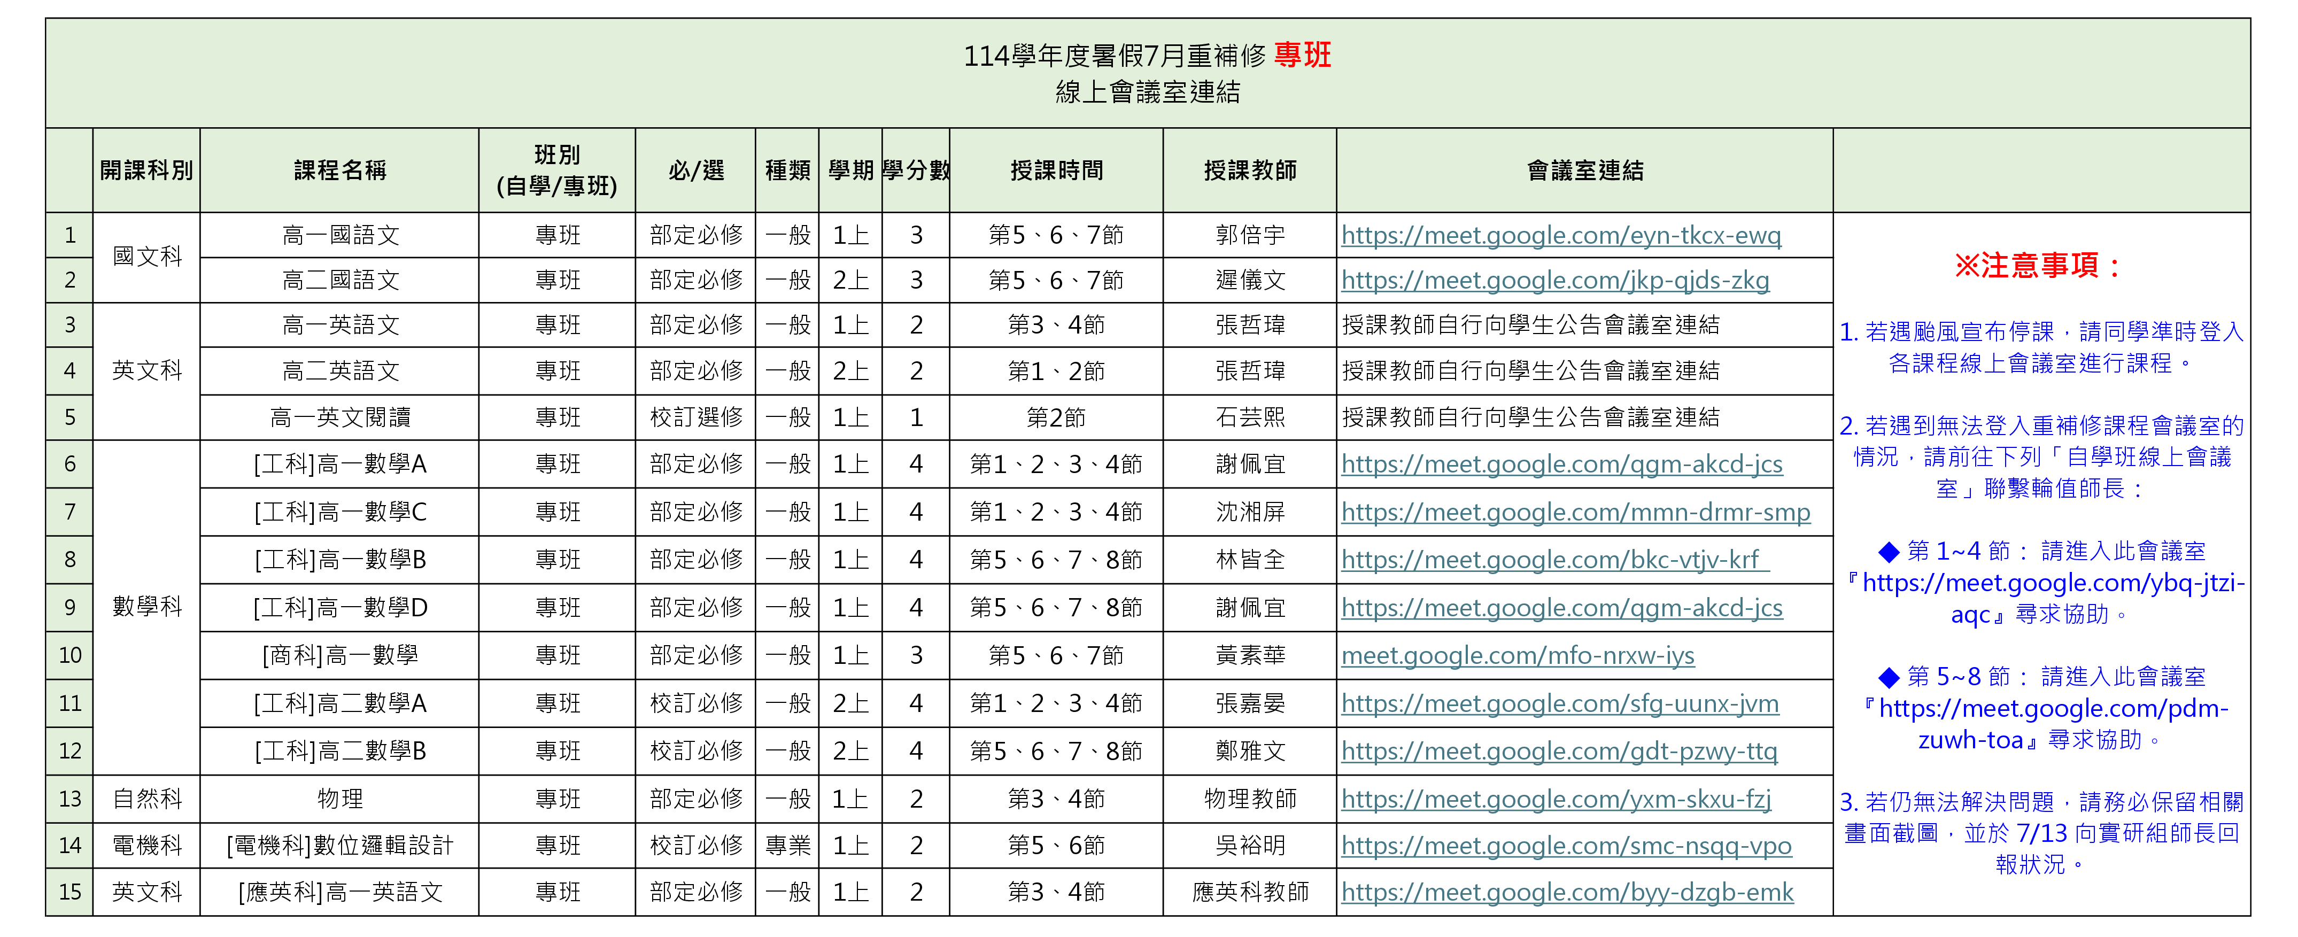The height and width of the screenshot is (937, 2298).
Task: Select the 學分數 column header
Action: (915, 171)
